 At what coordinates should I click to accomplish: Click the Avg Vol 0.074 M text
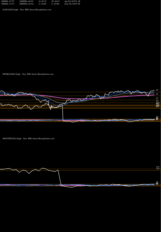[72, 1]
